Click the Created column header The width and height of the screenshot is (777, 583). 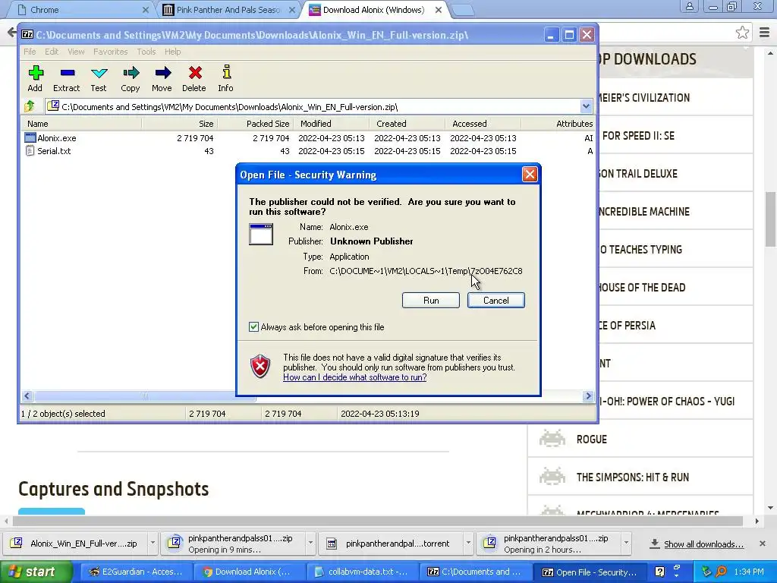coord(407,124)
